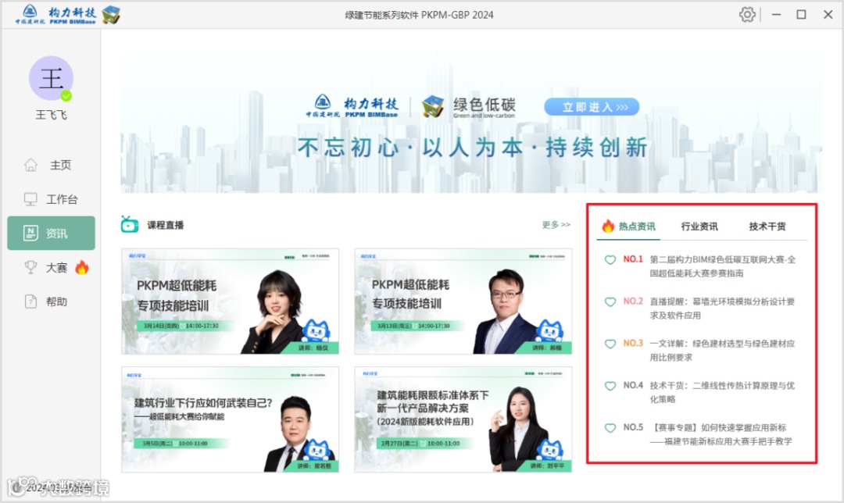Click the 绿色低碳 logo in the banner
This screenshot has height=503, width=844.
click(468, 106)
